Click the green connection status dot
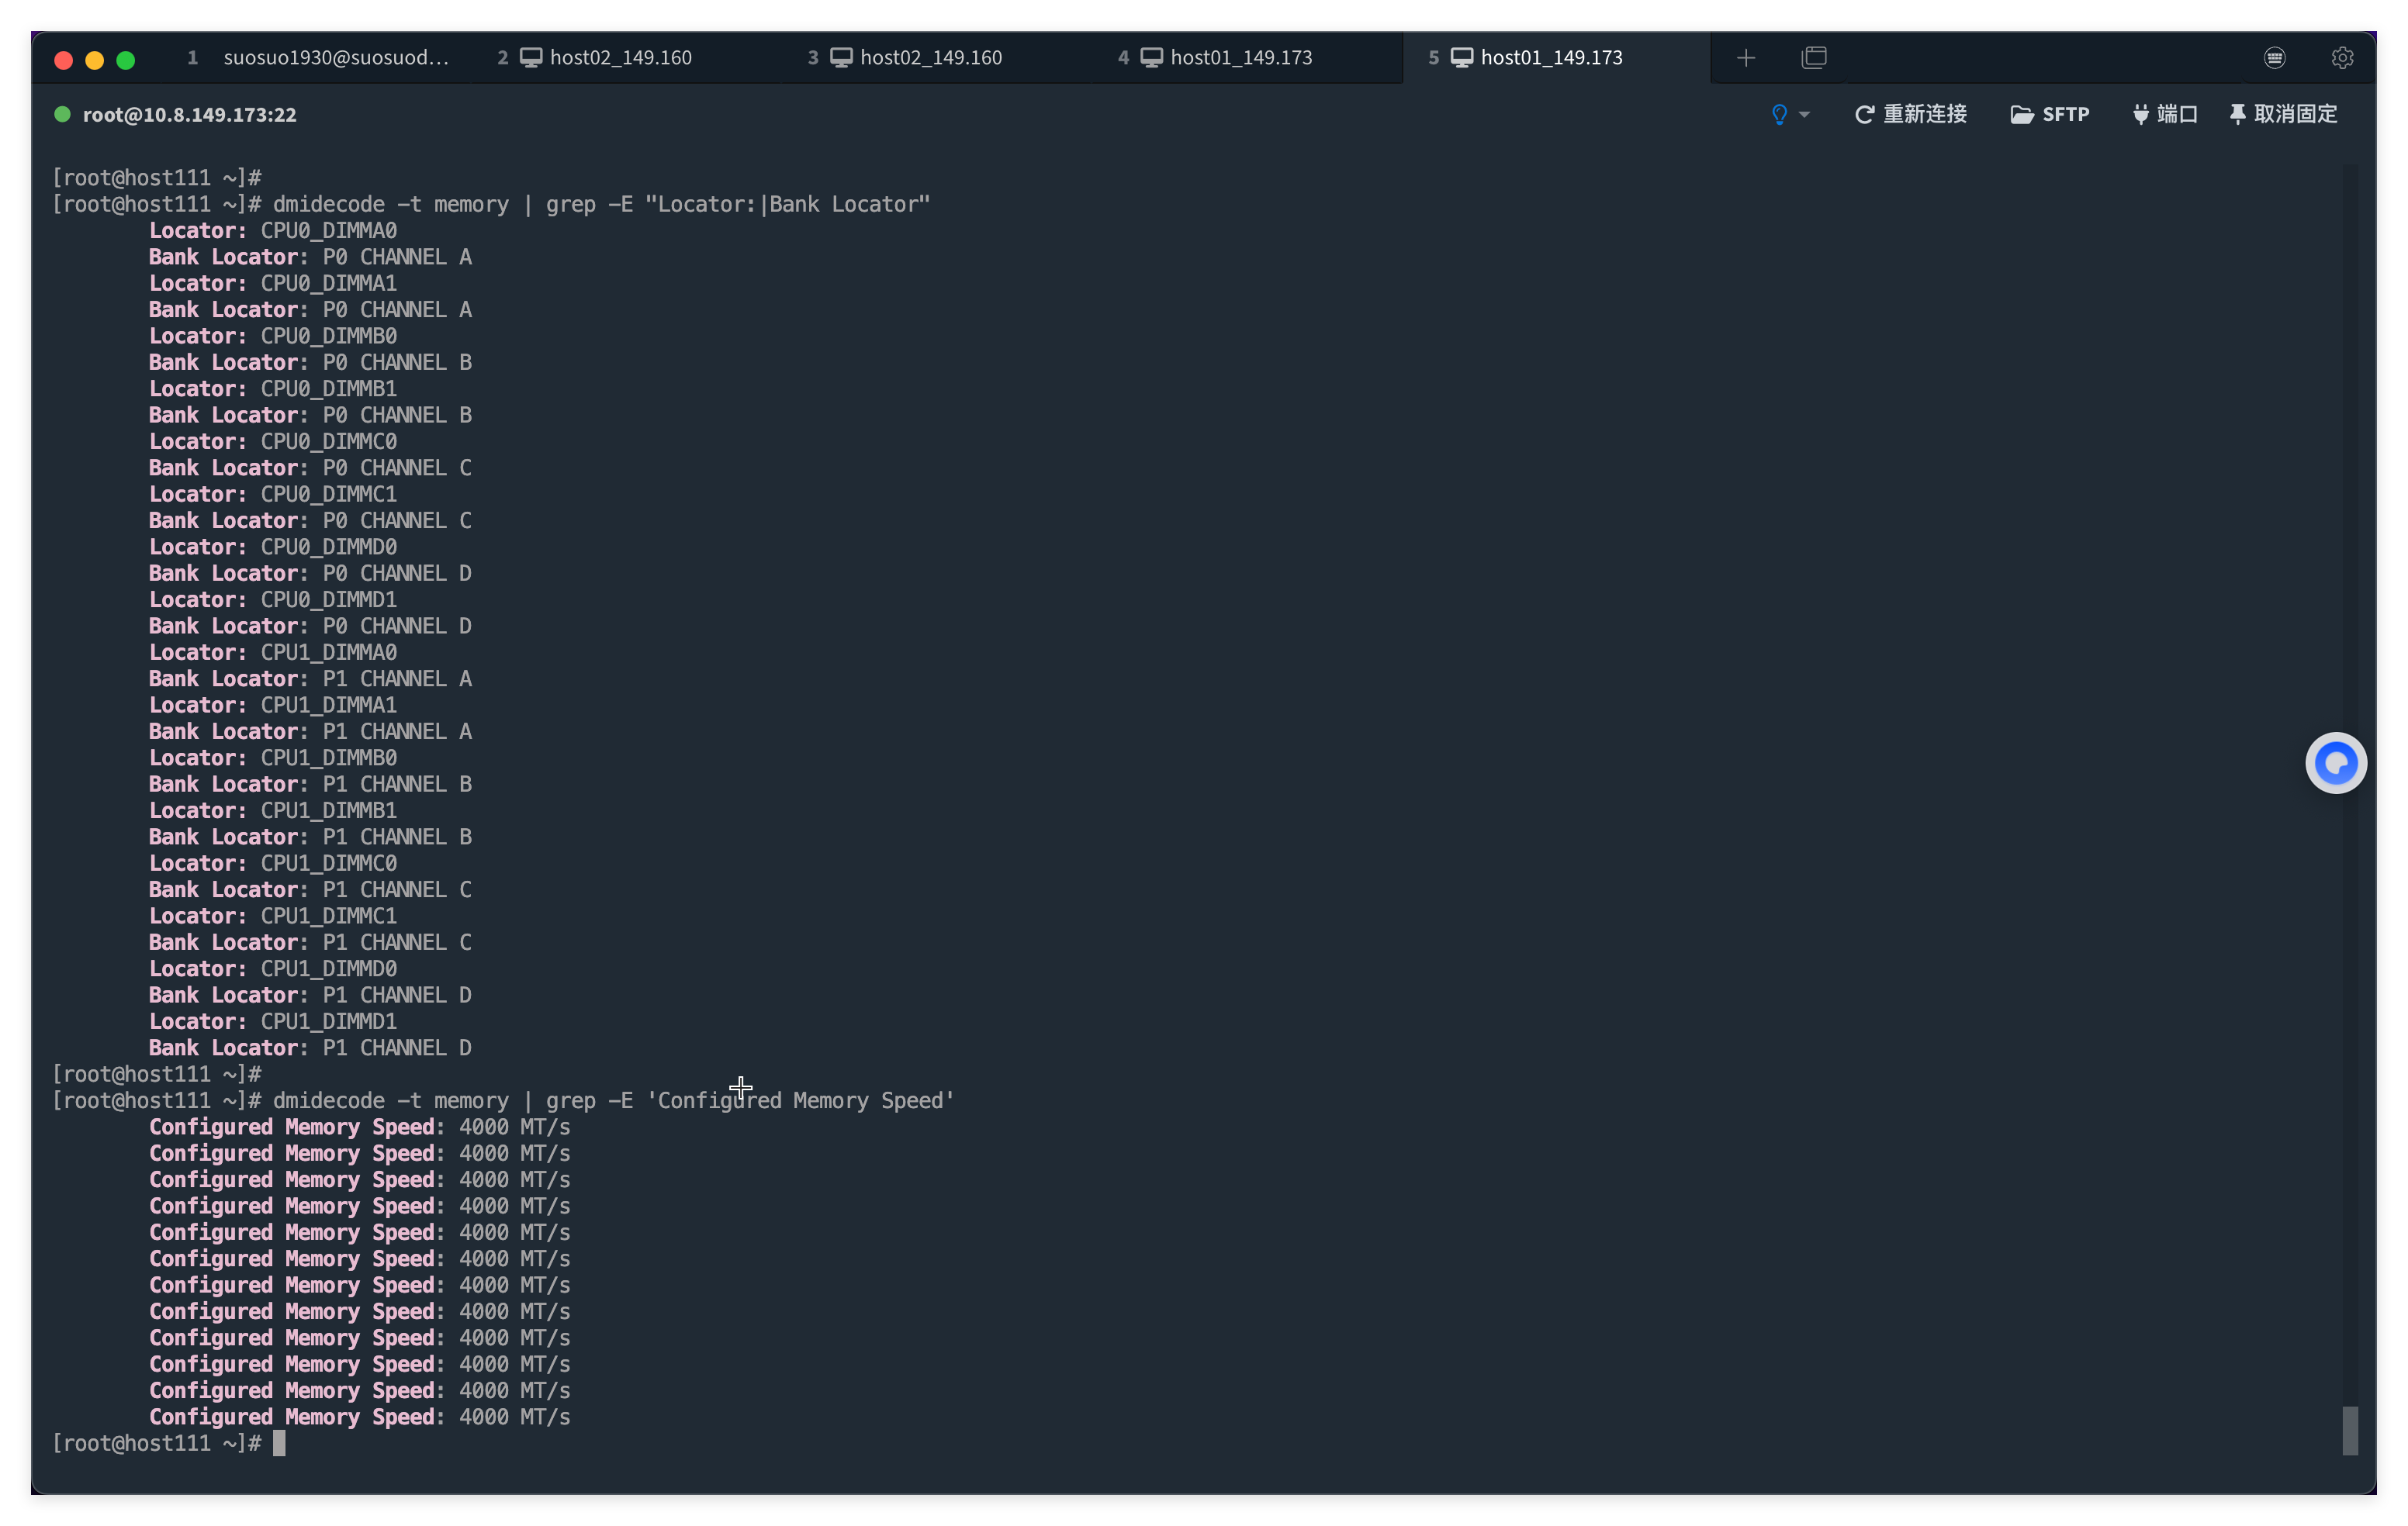 [x=62, y=115]
